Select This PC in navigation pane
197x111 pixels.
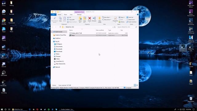[x=57, y=42]
